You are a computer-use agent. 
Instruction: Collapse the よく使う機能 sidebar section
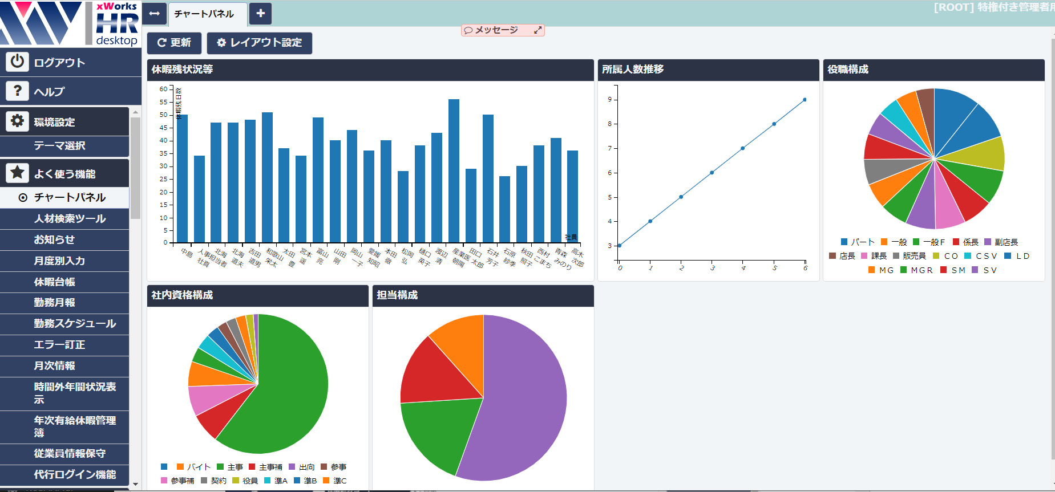coord(64,174)
